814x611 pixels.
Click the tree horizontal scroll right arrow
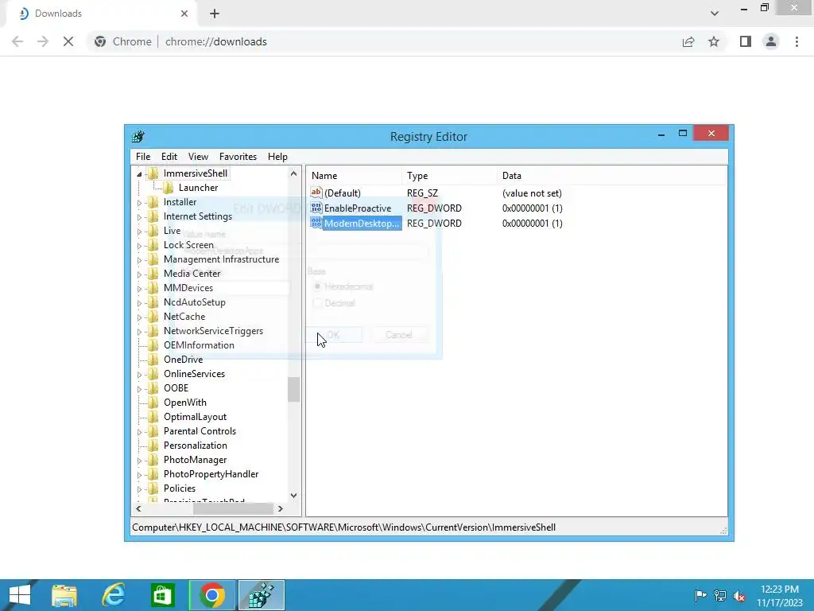tap(281, 508)
